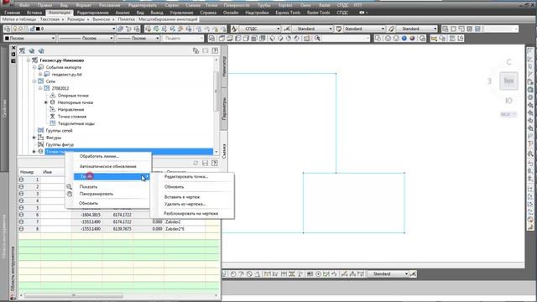Open the 'Файл' menu

point(24,5)
